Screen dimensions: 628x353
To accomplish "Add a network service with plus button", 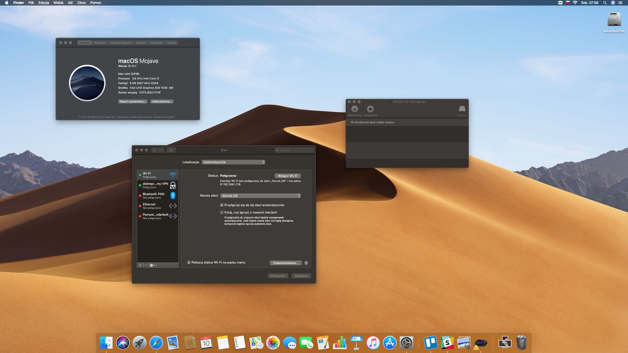I will (x=140, y=265).
